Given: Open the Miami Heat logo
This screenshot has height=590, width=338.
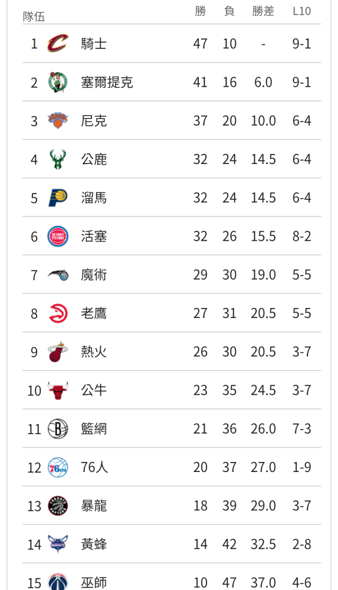Looking at the screenshot, I should (58, 352).
